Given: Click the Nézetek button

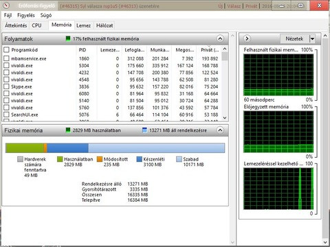Looking at the screenshot, I should click(294, 38).
